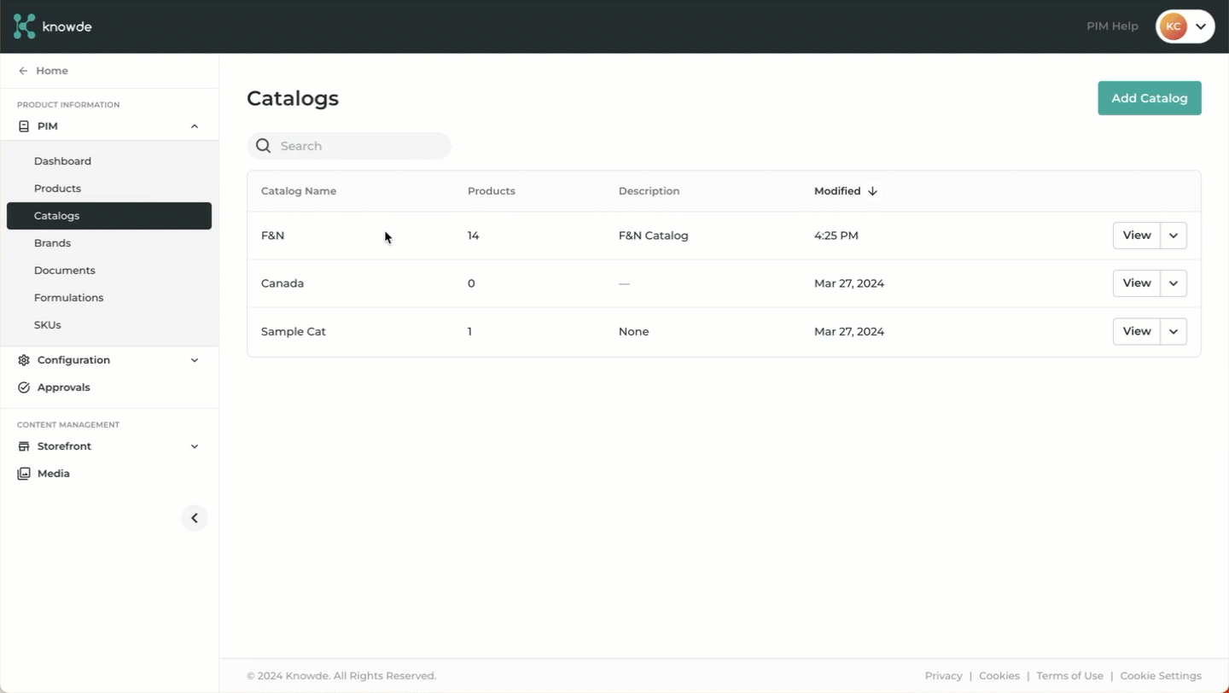Select Products in the sidebar
The image size is (1229, 693).
coord(57,188)
